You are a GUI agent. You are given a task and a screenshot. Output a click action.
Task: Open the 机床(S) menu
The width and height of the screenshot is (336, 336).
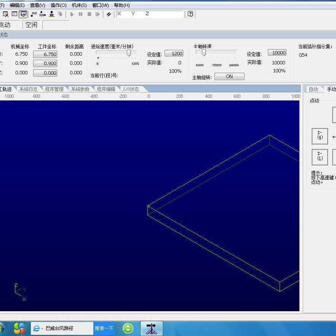point(79,5)
